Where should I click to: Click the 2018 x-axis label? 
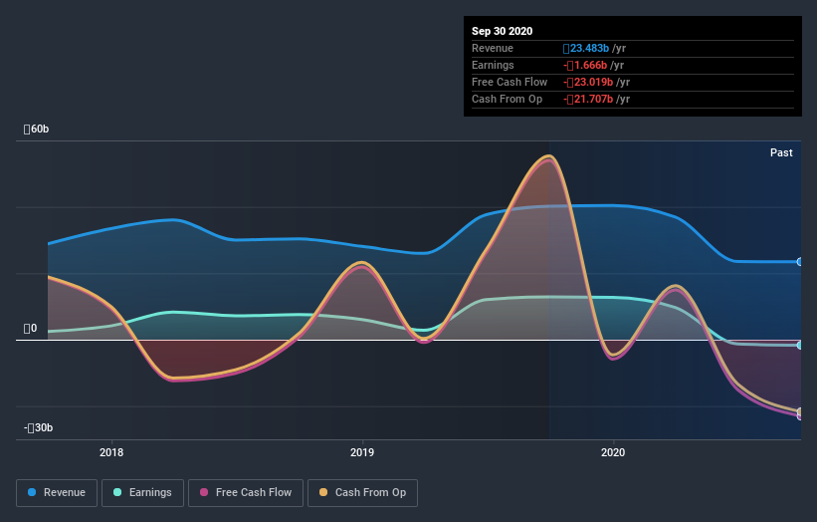[x=111, y=452]
